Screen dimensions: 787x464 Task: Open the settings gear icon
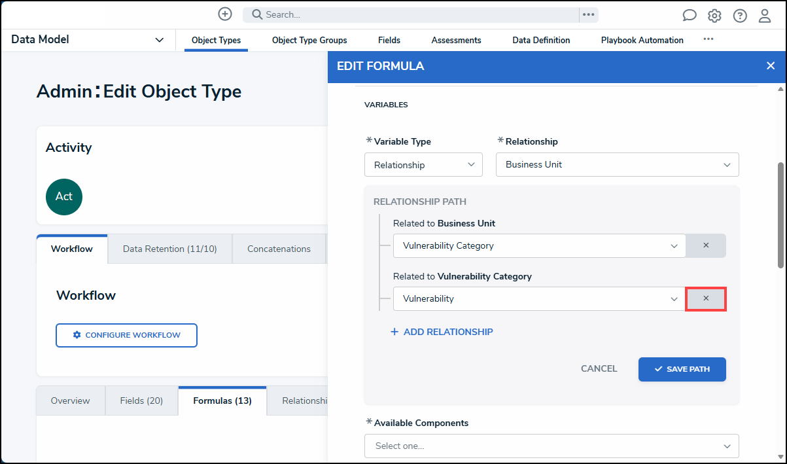click(x=714, y=16)
